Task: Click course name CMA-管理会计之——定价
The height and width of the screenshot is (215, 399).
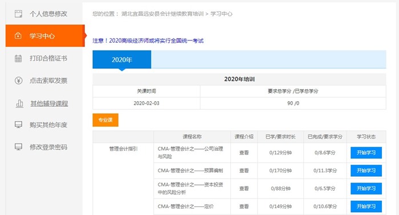Action: [x=185, y=206]
